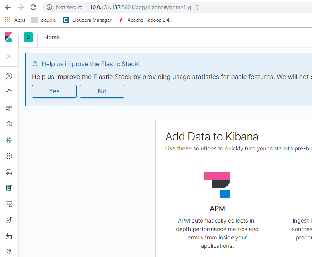Click browser back arrow
Screen dimensions: 312x257
pos(8,7)
